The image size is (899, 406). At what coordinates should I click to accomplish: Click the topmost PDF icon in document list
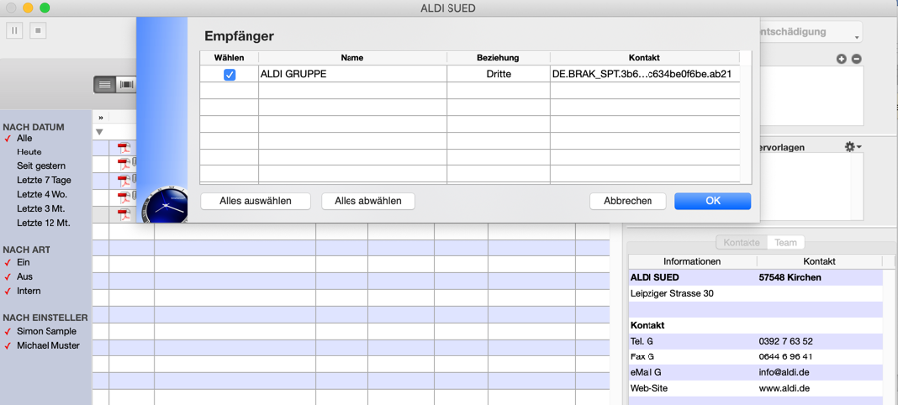point(124,149)
